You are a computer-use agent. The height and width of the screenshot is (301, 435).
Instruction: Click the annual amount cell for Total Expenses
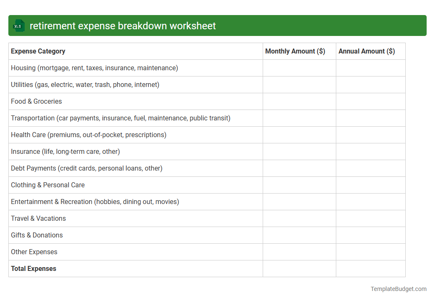(370, 268)
